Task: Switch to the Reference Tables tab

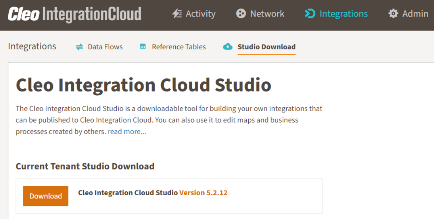Action: 173,47
